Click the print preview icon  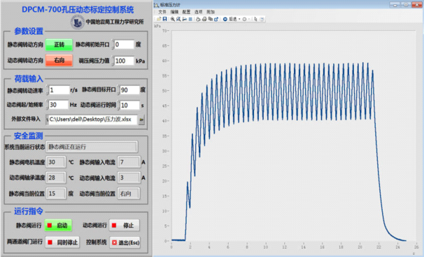[198, 19]
